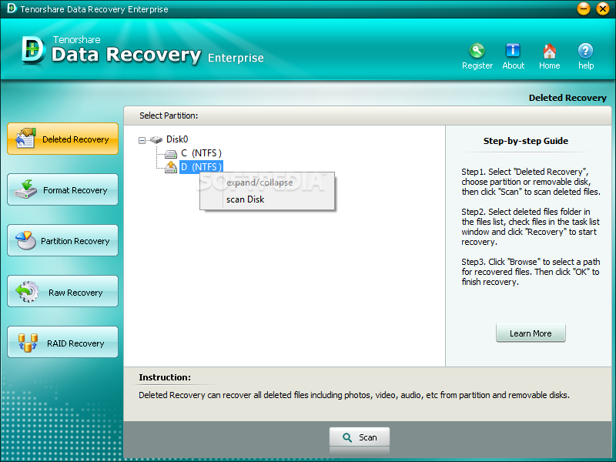The width and height of the screenshot is (616, 462).
Task: Go to the Home house icon
Action: pos(549,51)
